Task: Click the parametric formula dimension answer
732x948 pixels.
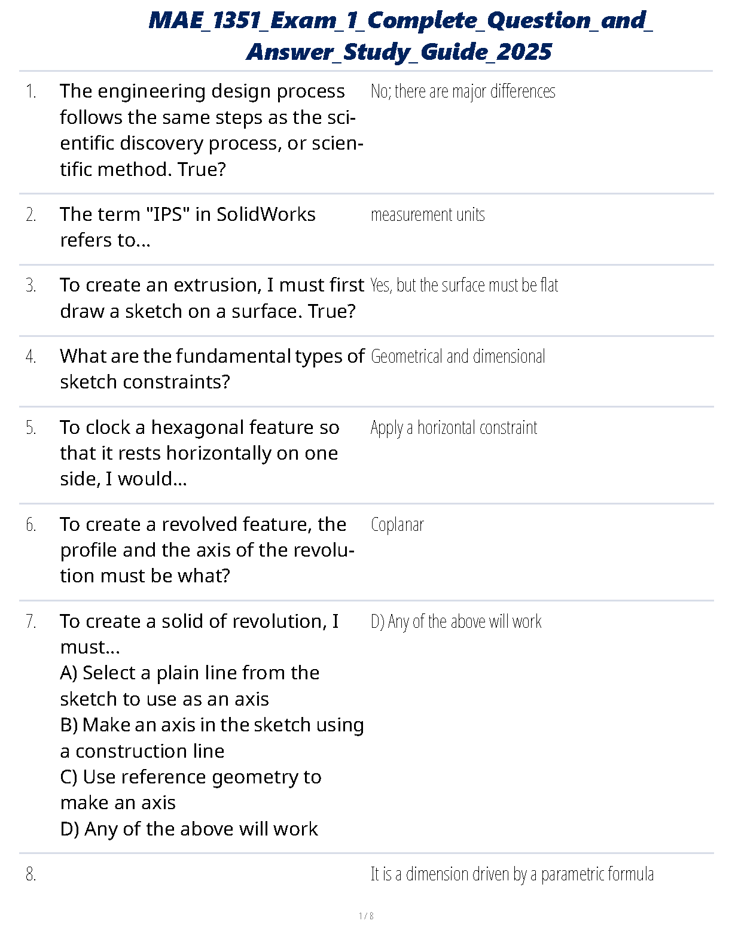Action: [512, 874]
